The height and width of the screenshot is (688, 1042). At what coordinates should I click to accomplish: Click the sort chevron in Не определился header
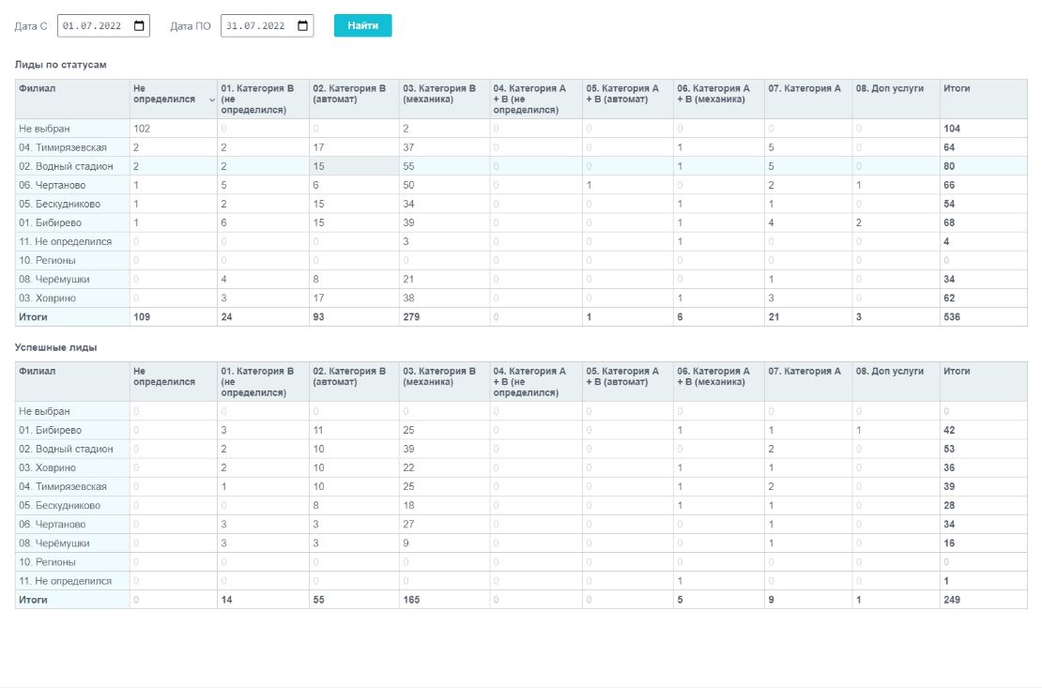point(211,99)
